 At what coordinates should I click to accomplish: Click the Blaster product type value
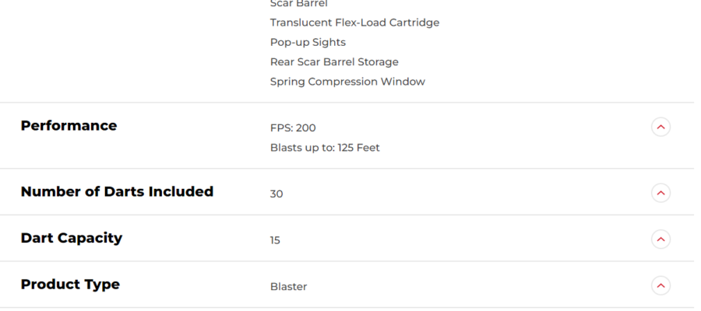[x=288, y=287]
